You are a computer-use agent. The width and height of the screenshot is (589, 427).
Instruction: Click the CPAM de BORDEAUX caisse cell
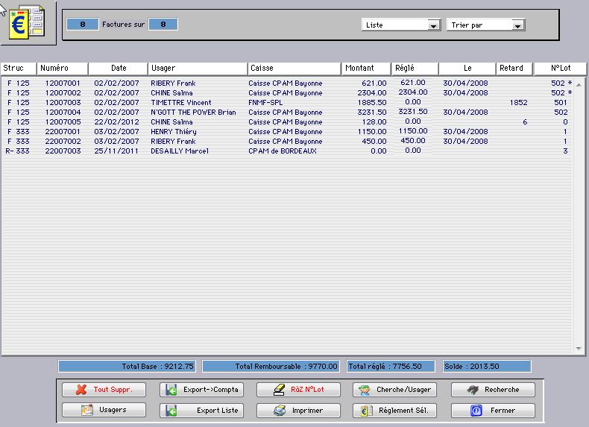coord(283,151)
